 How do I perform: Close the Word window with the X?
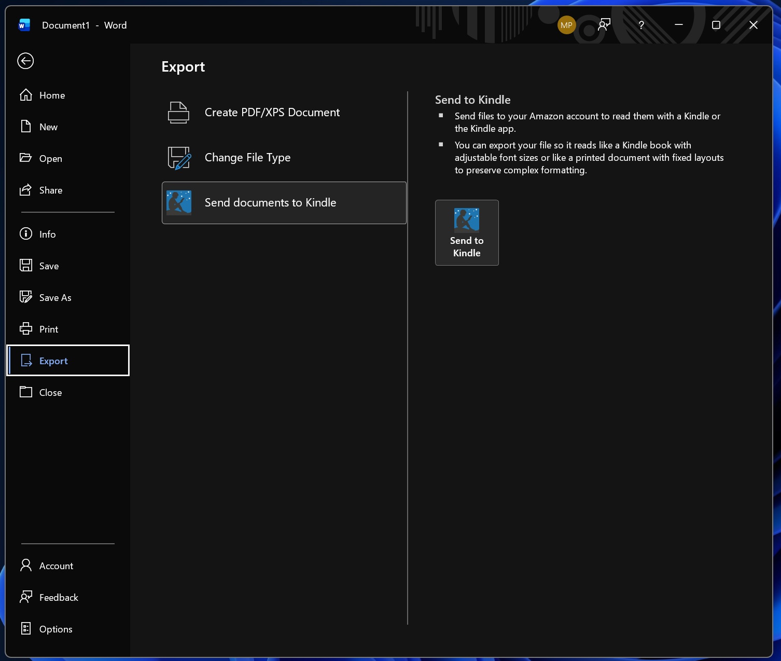pyautogui.click(x=754, y=25)
